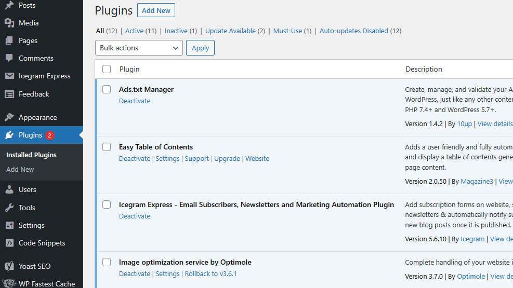Image resolution: width=513 pixels, height=288 pixels.
Task: Open the Tools menu
Action: [27, 208]
